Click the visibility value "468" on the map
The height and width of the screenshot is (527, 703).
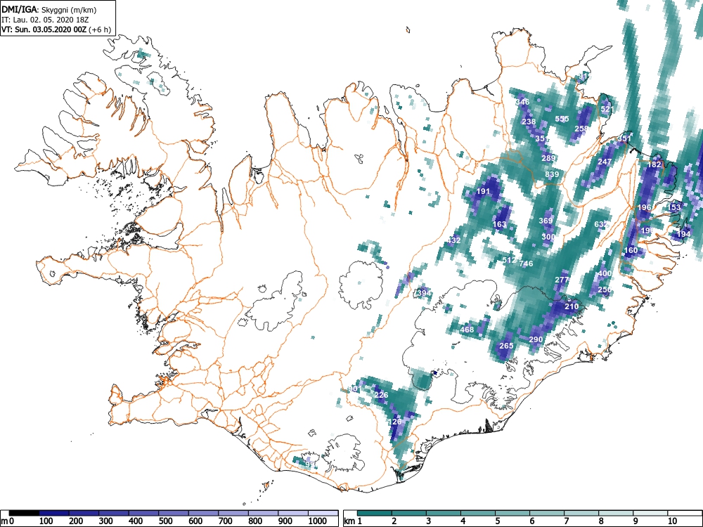point(467,330)
